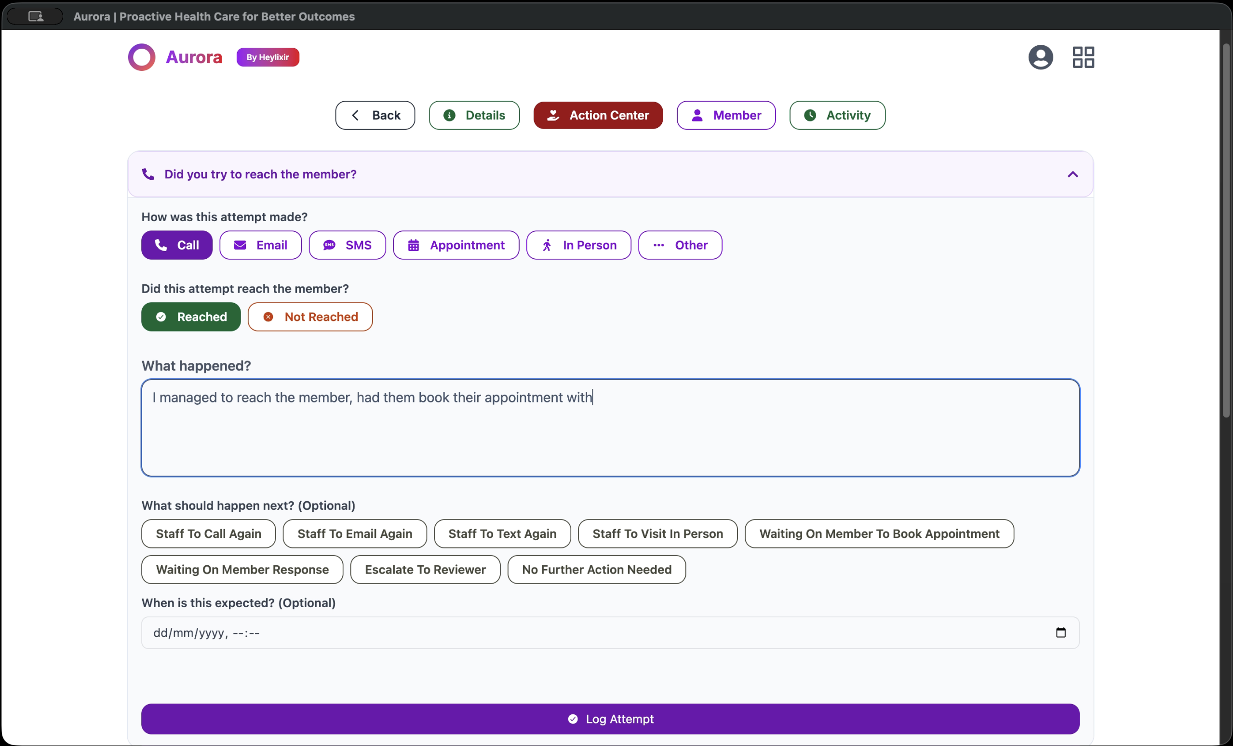Switch to the Action Center tab
Viewport: 1233px width, 746px height.
(598, 115)
